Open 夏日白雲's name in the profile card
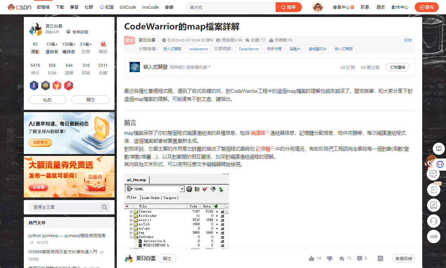The image size is (446, 268). pos(54,26)
